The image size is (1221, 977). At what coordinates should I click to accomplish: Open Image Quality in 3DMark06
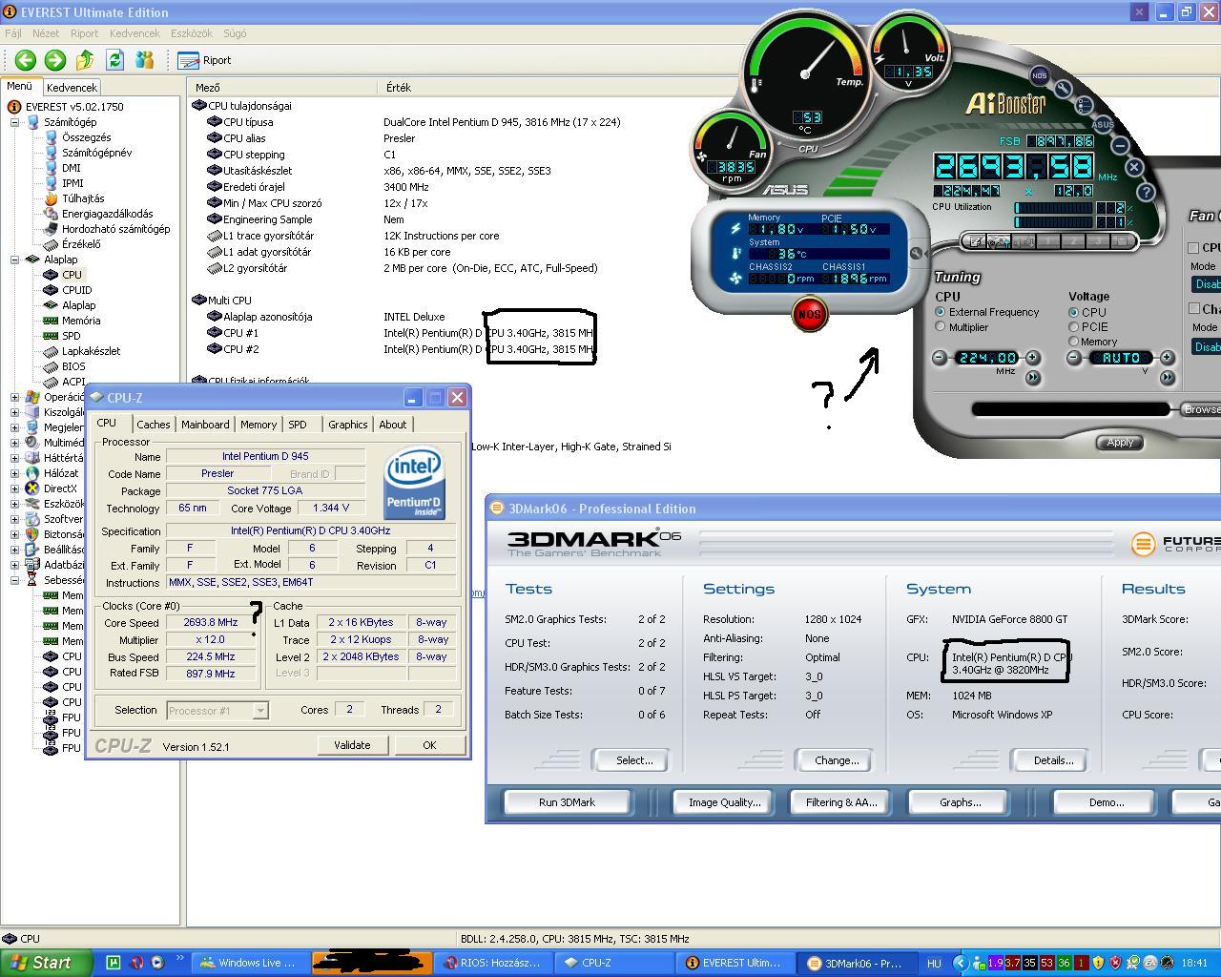click(724, 802)
